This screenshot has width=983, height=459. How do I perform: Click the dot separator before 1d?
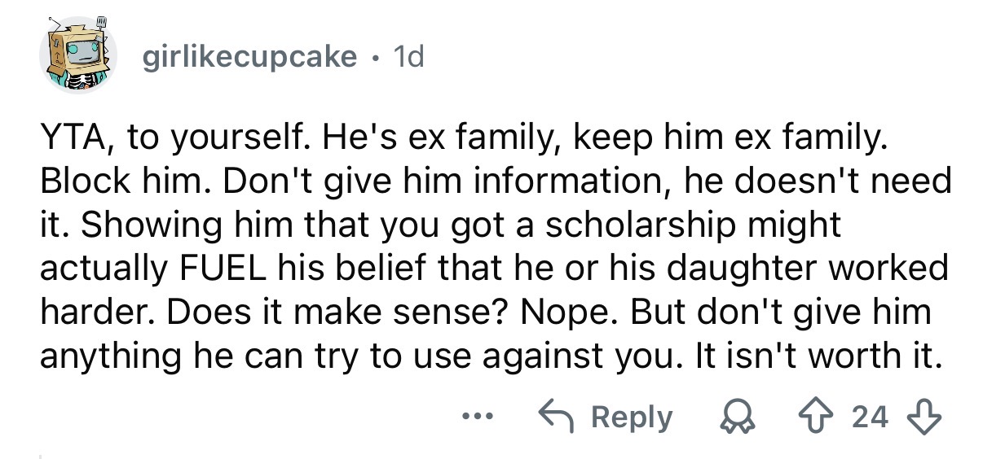(x=376, y=56)
